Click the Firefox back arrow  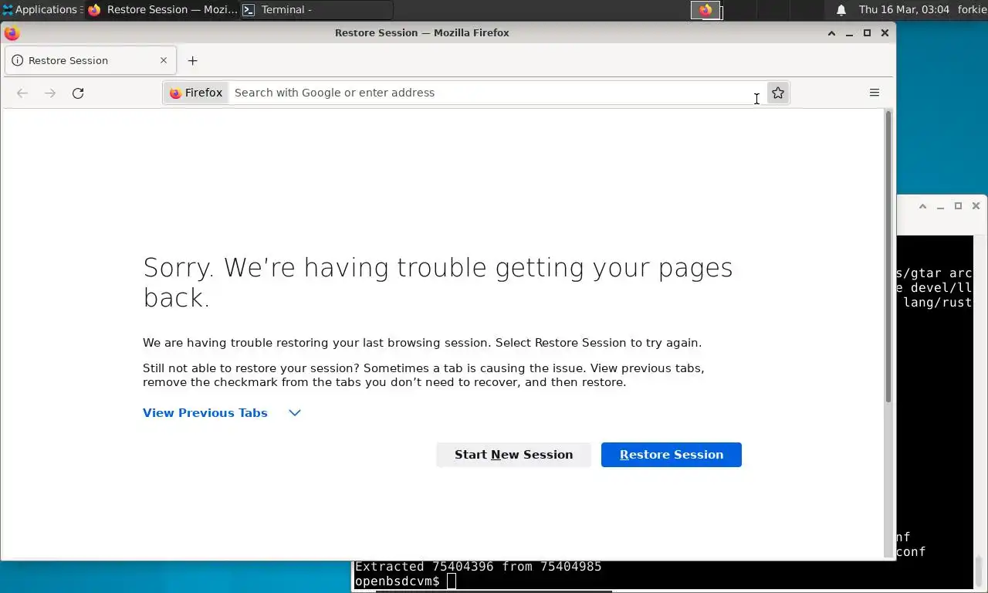pyautogui.click(x=22, y=93)
